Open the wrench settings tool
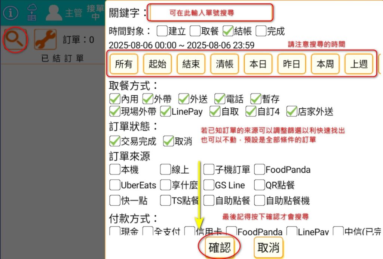The width and height of the screenshot is (383, 259). [45, 40]
